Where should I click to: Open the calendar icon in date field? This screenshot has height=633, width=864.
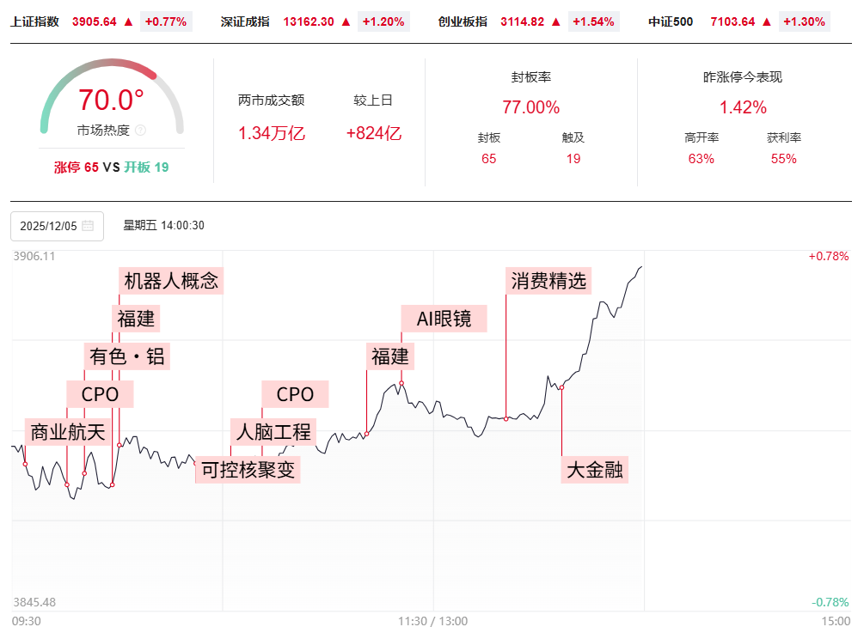coord(88,226)
